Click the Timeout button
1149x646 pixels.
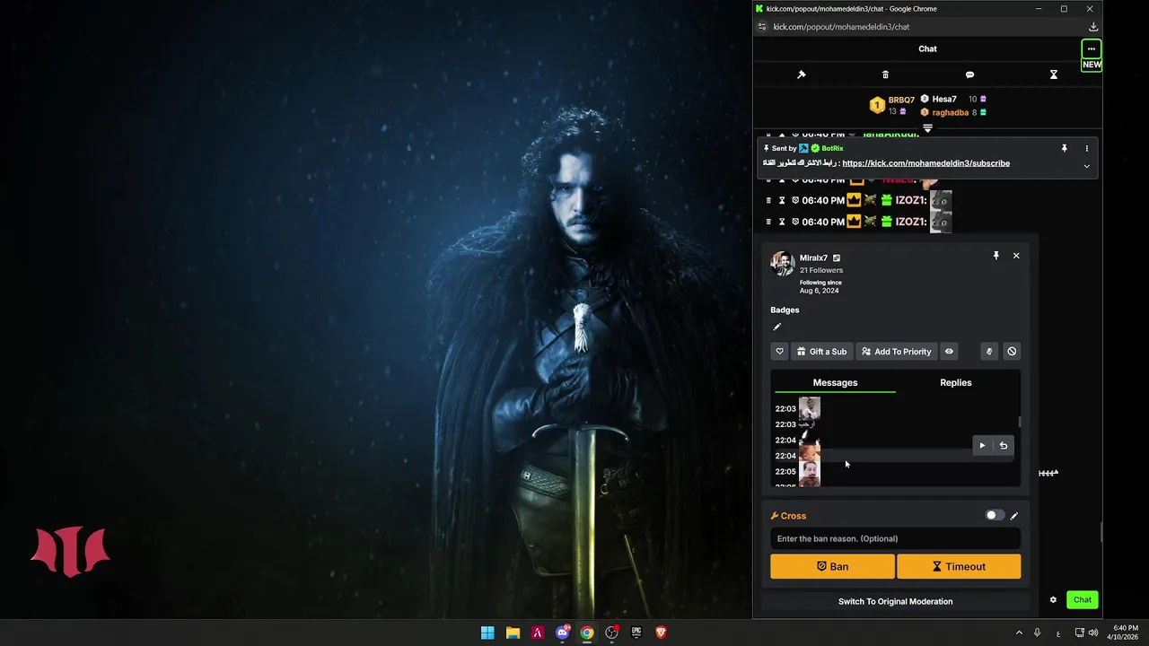coord(959,566)
